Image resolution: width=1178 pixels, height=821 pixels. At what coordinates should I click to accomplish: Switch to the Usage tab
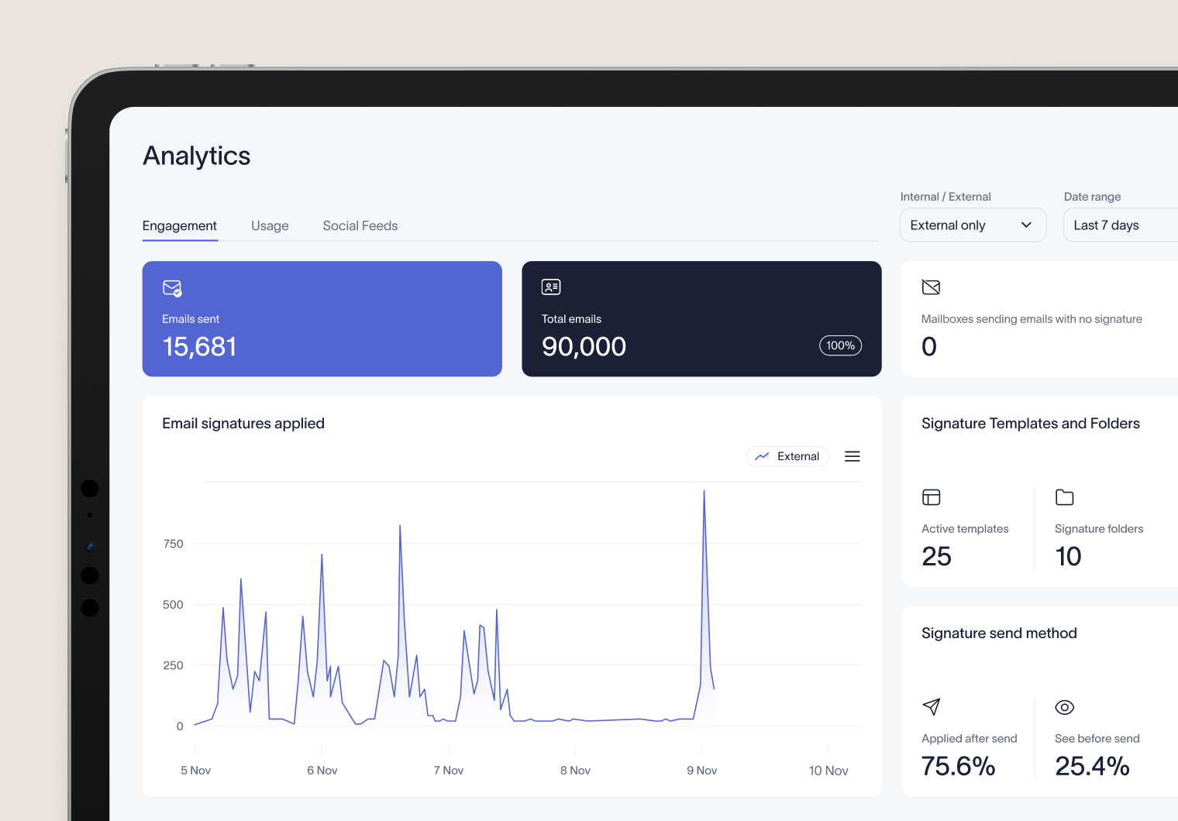pyautogui.click(x=270, y=225)
